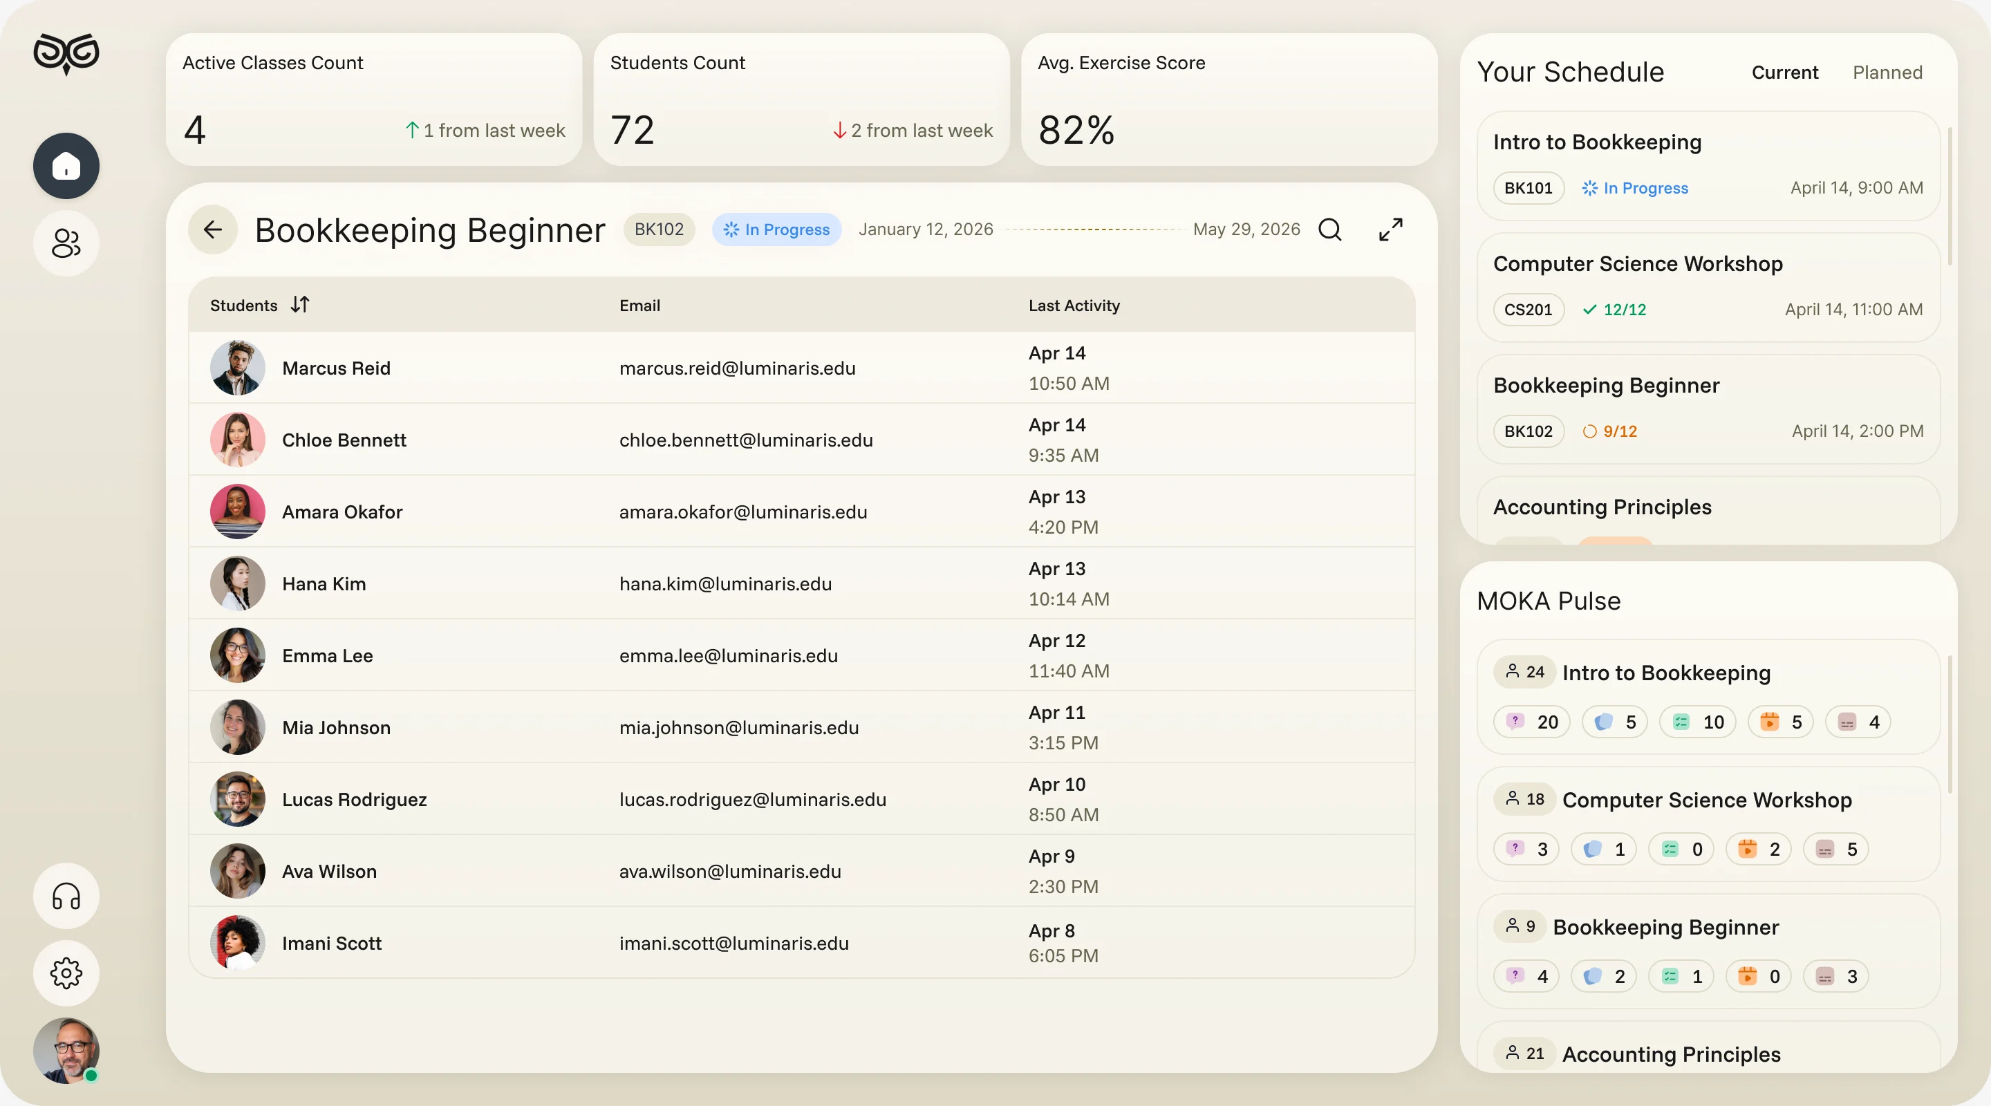
Task: Open the Intro to Bookkeeping schedule card
Action: click(1708, 165)
